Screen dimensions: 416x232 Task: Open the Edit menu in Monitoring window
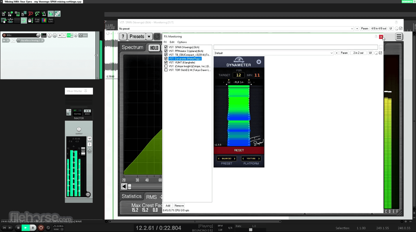[x=172, y=42]
